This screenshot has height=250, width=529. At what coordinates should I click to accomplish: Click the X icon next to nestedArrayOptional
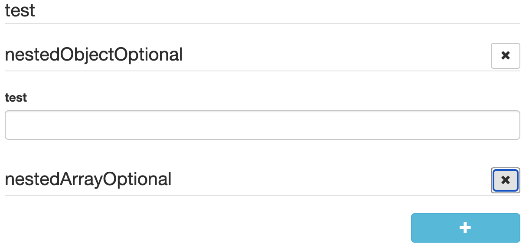click(505, 180)
